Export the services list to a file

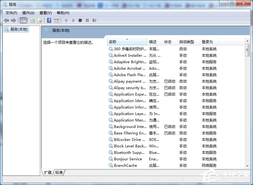[x=39, y=20]
